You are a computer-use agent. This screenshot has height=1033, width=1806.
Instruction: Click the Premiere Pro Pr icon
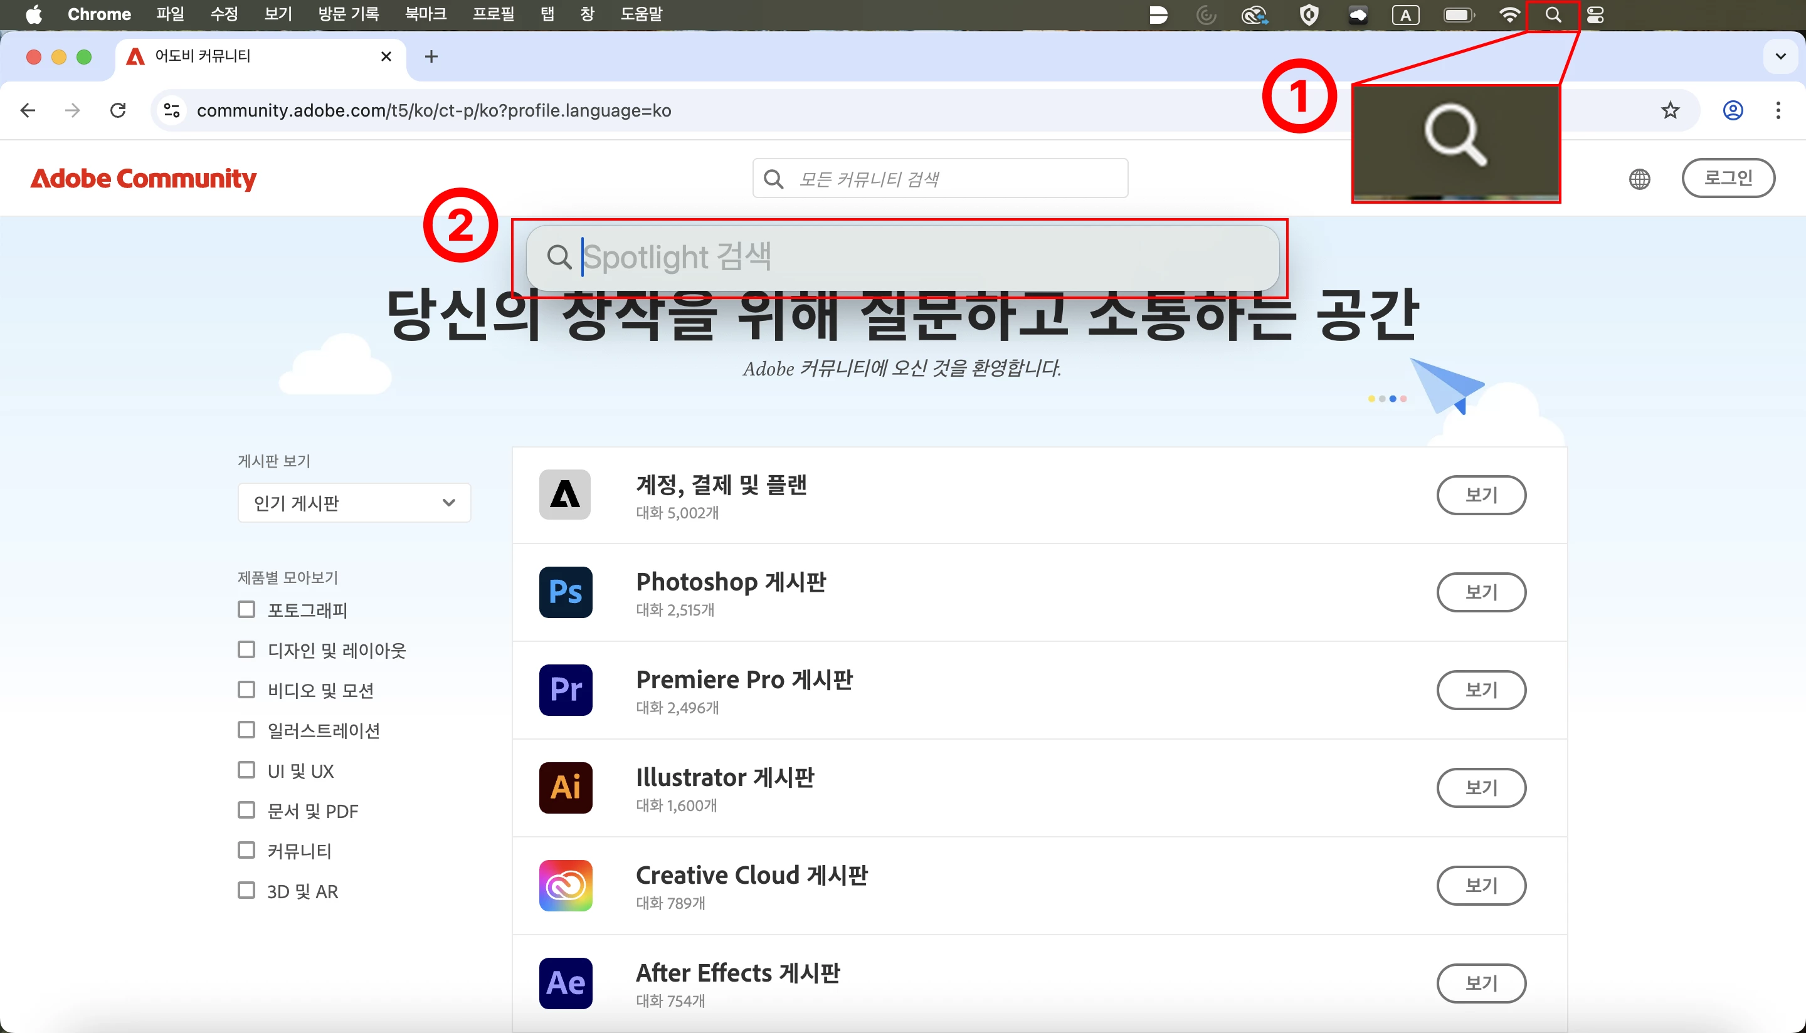(x=566, y=690)
